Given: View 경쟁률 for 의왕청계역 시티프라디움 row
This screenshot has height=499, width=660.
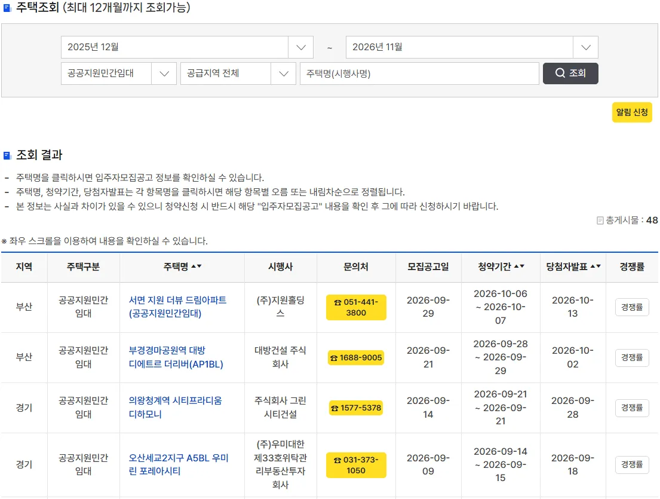Looking at the screenshot, I should [632, 408].
